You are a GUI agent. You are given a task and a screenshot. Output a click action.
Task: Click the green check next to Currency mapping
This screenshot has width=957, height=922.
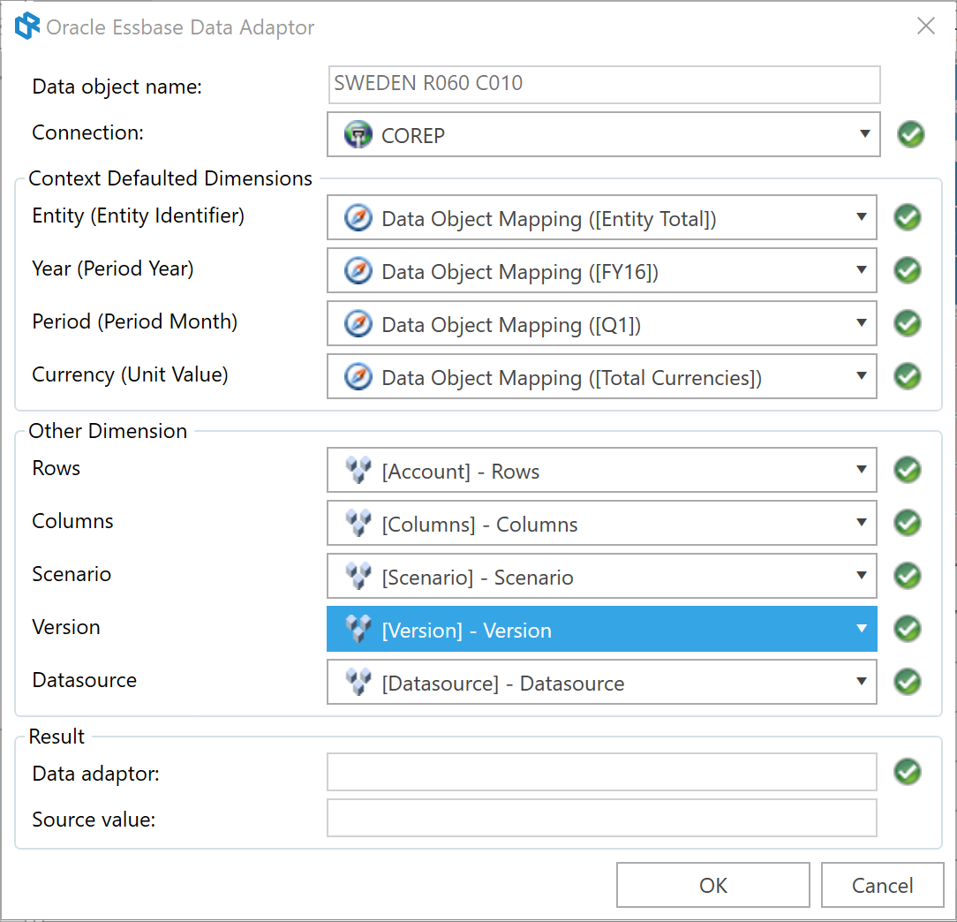coord(908,376)
